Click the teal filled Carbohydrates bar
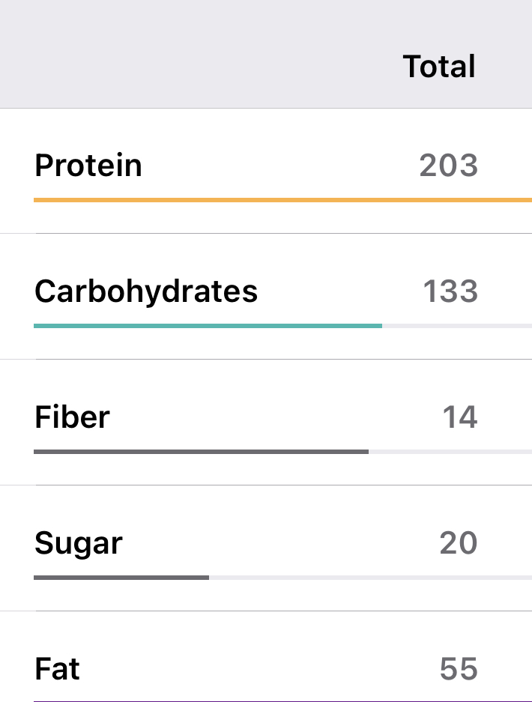532x702 pixels. tap(208, 326)
